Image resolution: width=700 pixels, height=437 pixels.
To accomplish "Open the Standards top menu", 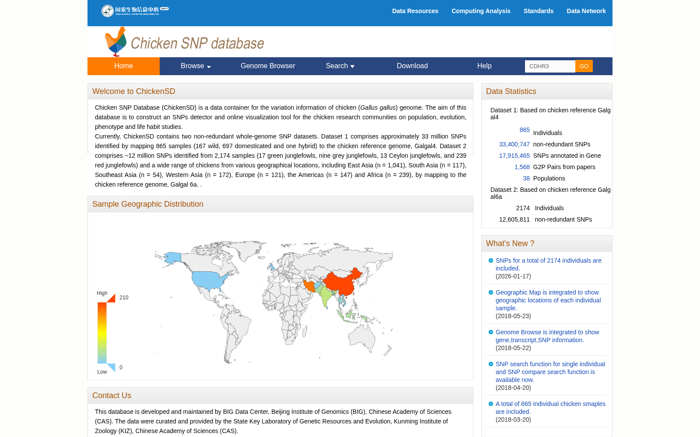I will [x=539, y=11].
